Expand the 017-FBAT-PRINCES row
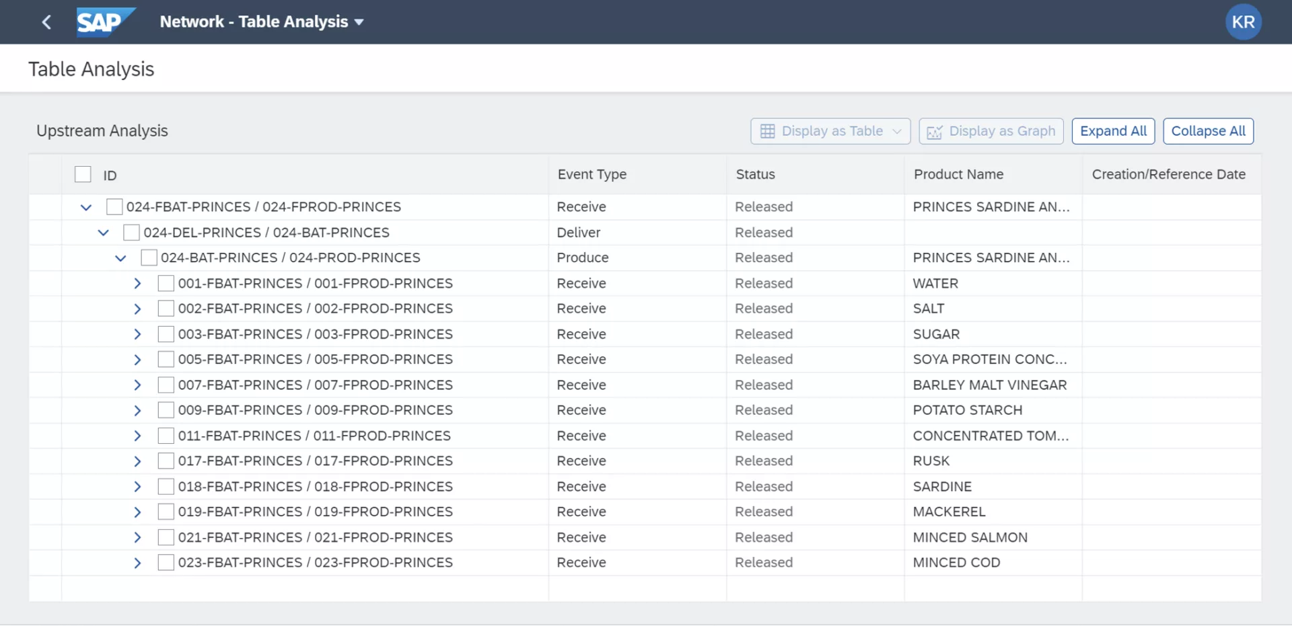The image size is (1292, 626). 137,461
